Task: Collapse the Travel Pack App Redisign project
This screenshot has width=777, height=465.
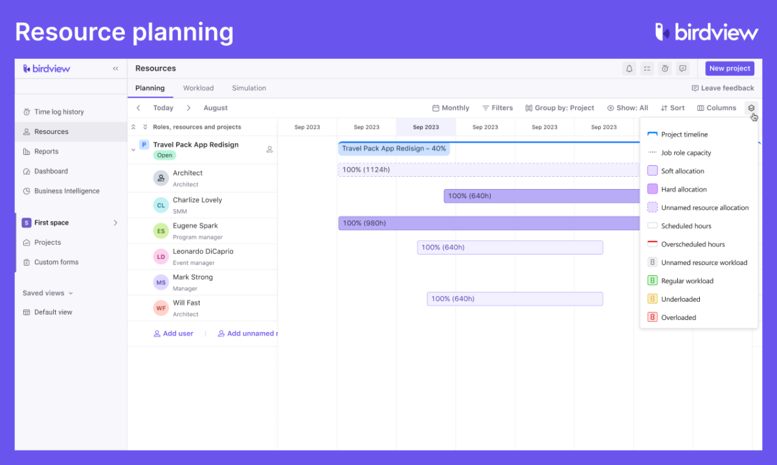Action: (133, 150)
